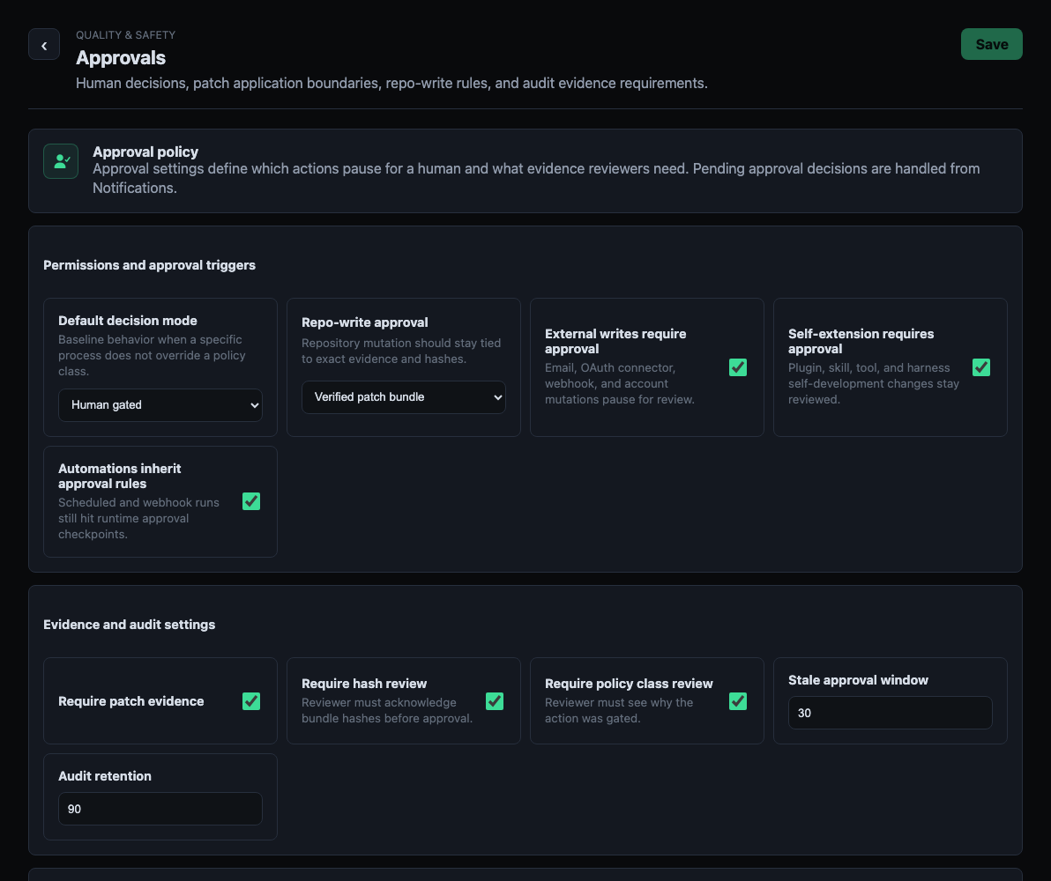
Task: Open the Default decision mode dropdown
Action: click(160, 405)
